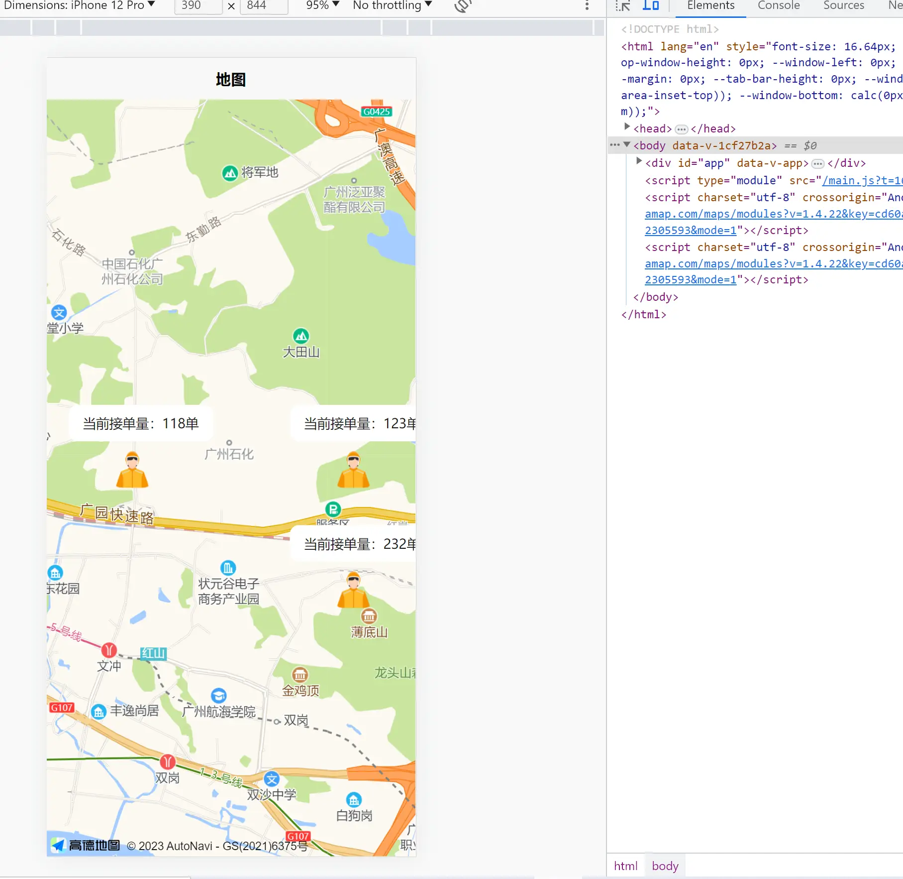Click the G107 road shield near 丰逸尚居
The image size is (903, 879).
62,708
